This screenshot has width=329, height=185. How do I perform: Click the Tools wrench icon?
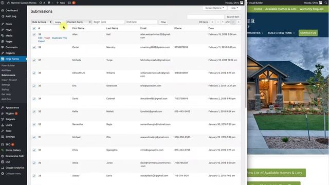pos(3,131)
